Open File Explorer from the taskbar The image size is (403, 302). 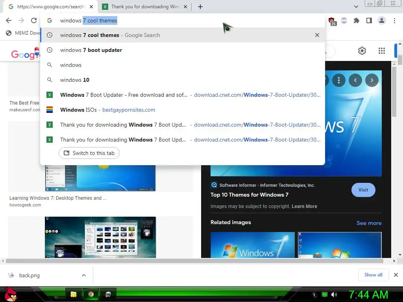(74, 294)
